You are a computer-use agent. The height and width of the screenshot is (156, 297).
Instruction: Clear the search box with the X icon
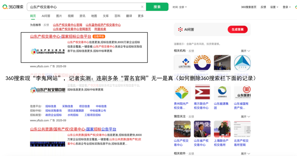click(142, 7)
